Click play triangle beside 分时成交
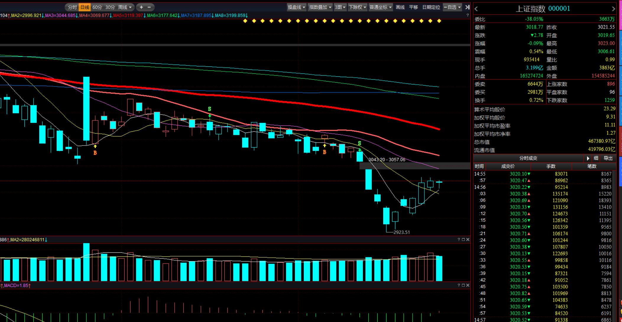The image size is (622, 322). point(588,158)
